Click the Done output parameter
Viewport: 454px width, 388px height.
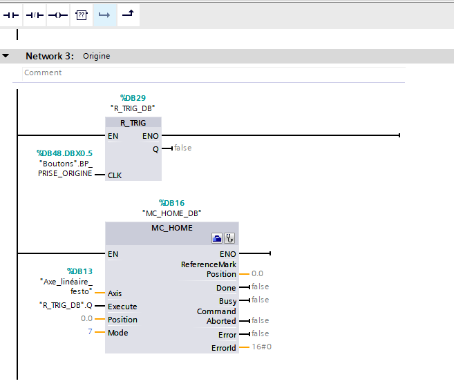coord(226,288)
